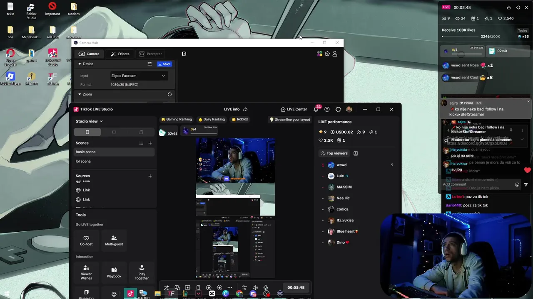Open notifications bell in TikTok LIVE Studio
The image size is (533, 299).
(x=316, y=109)
